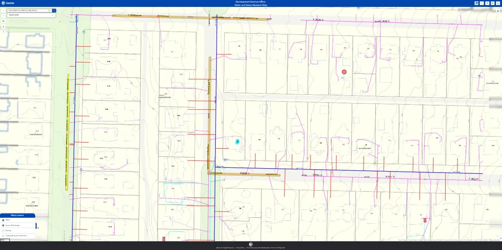This screenshot has width=502, height=250.
Task: Open the legend list widget in header
Action: click(x=482, y=3)
